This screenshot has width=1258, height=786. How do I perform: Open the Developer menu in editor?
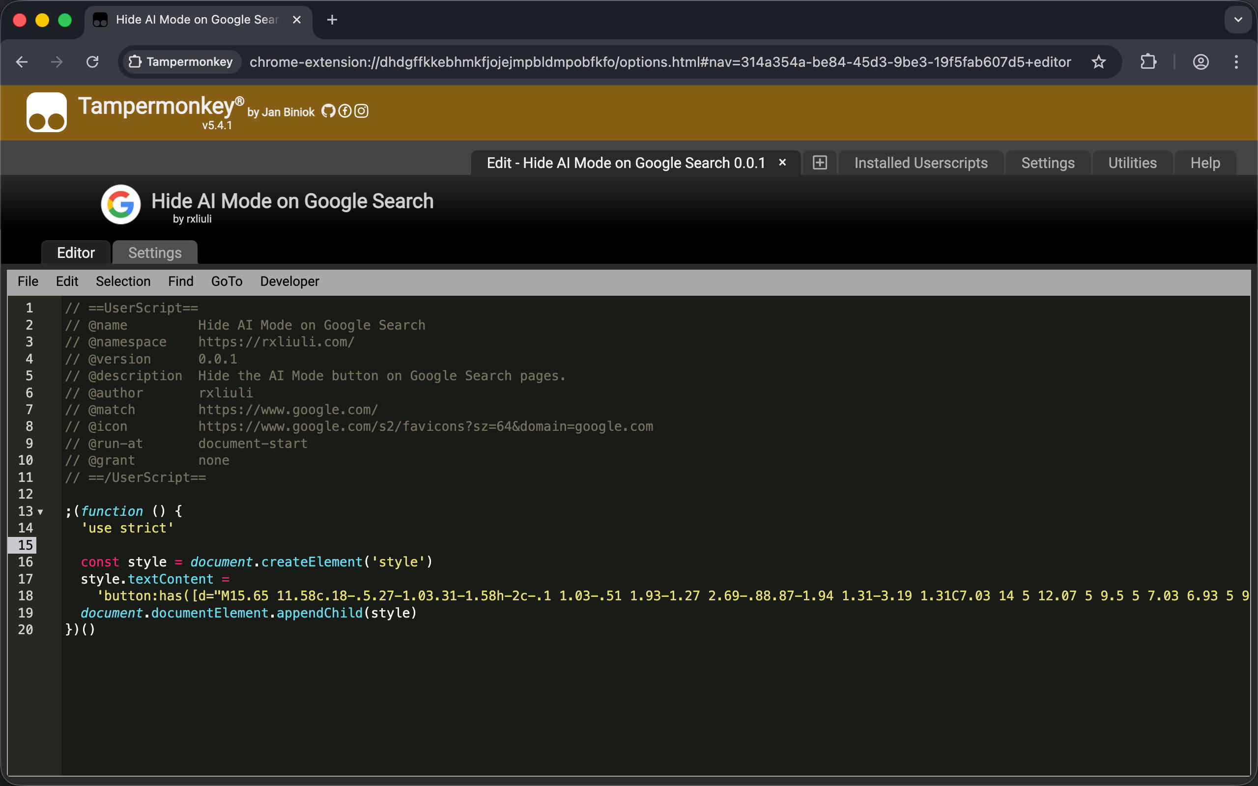click(x=289, y=281)
